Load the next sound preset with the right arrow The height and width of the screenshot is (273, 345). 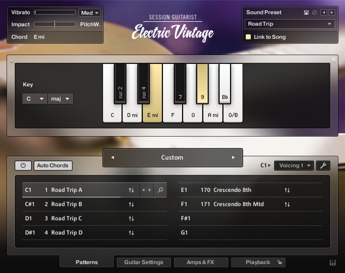tap(332, 12)
